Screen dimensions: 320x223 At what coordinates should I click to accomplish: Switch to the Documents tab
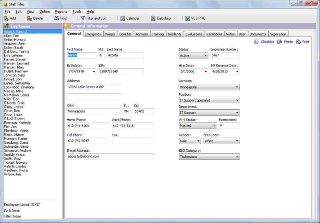click(258, 34)
